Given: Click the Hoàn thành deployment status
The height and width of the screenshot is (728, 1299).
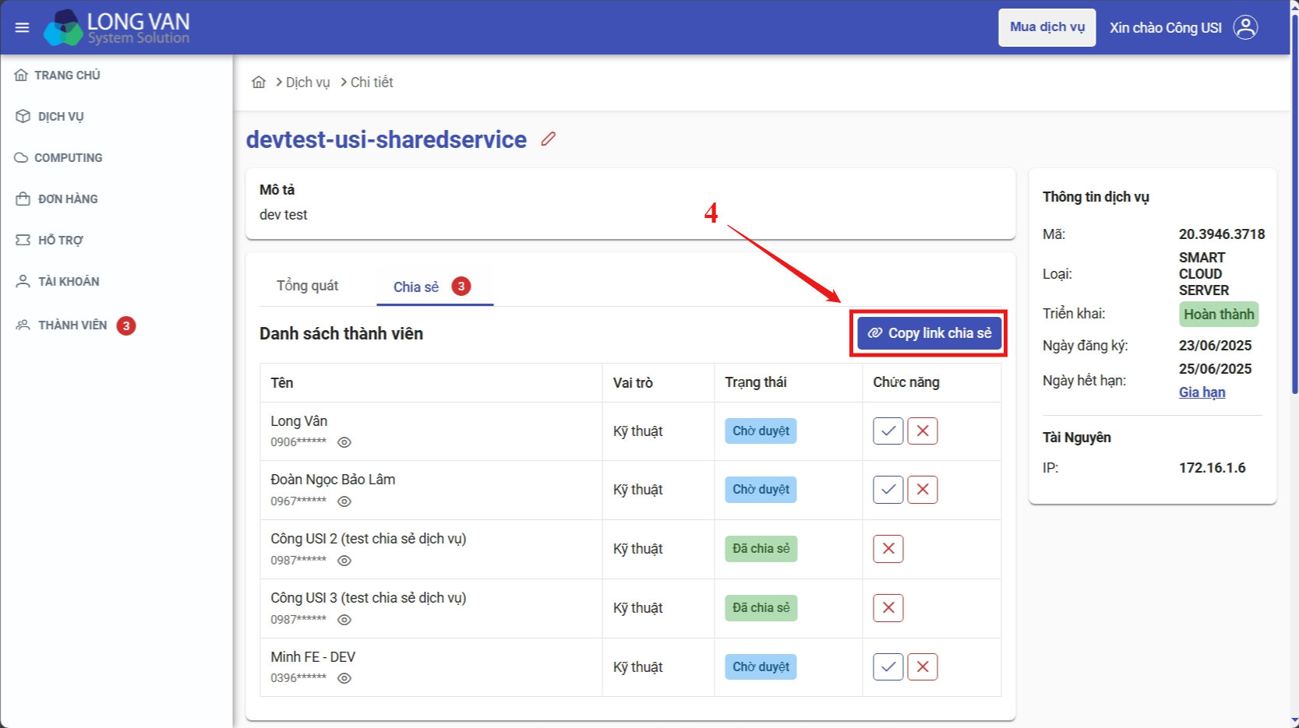Looking at the screenshot, I should tap(1219, 315).
